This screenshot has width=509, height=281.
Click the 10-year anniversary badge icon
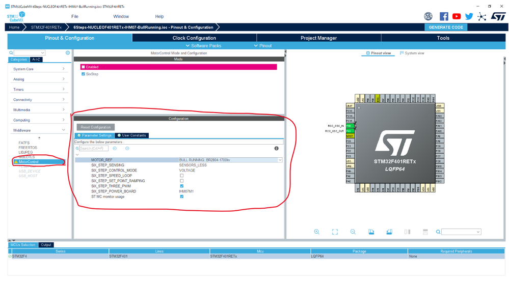coord(428,16)
